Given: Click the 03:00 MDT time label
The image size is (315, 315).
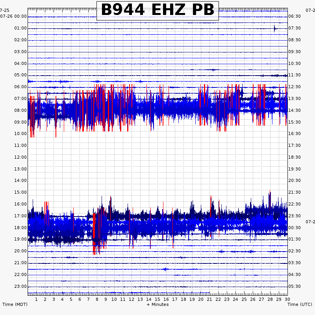Looking at the screenshot, I should (x=20, y=52).
